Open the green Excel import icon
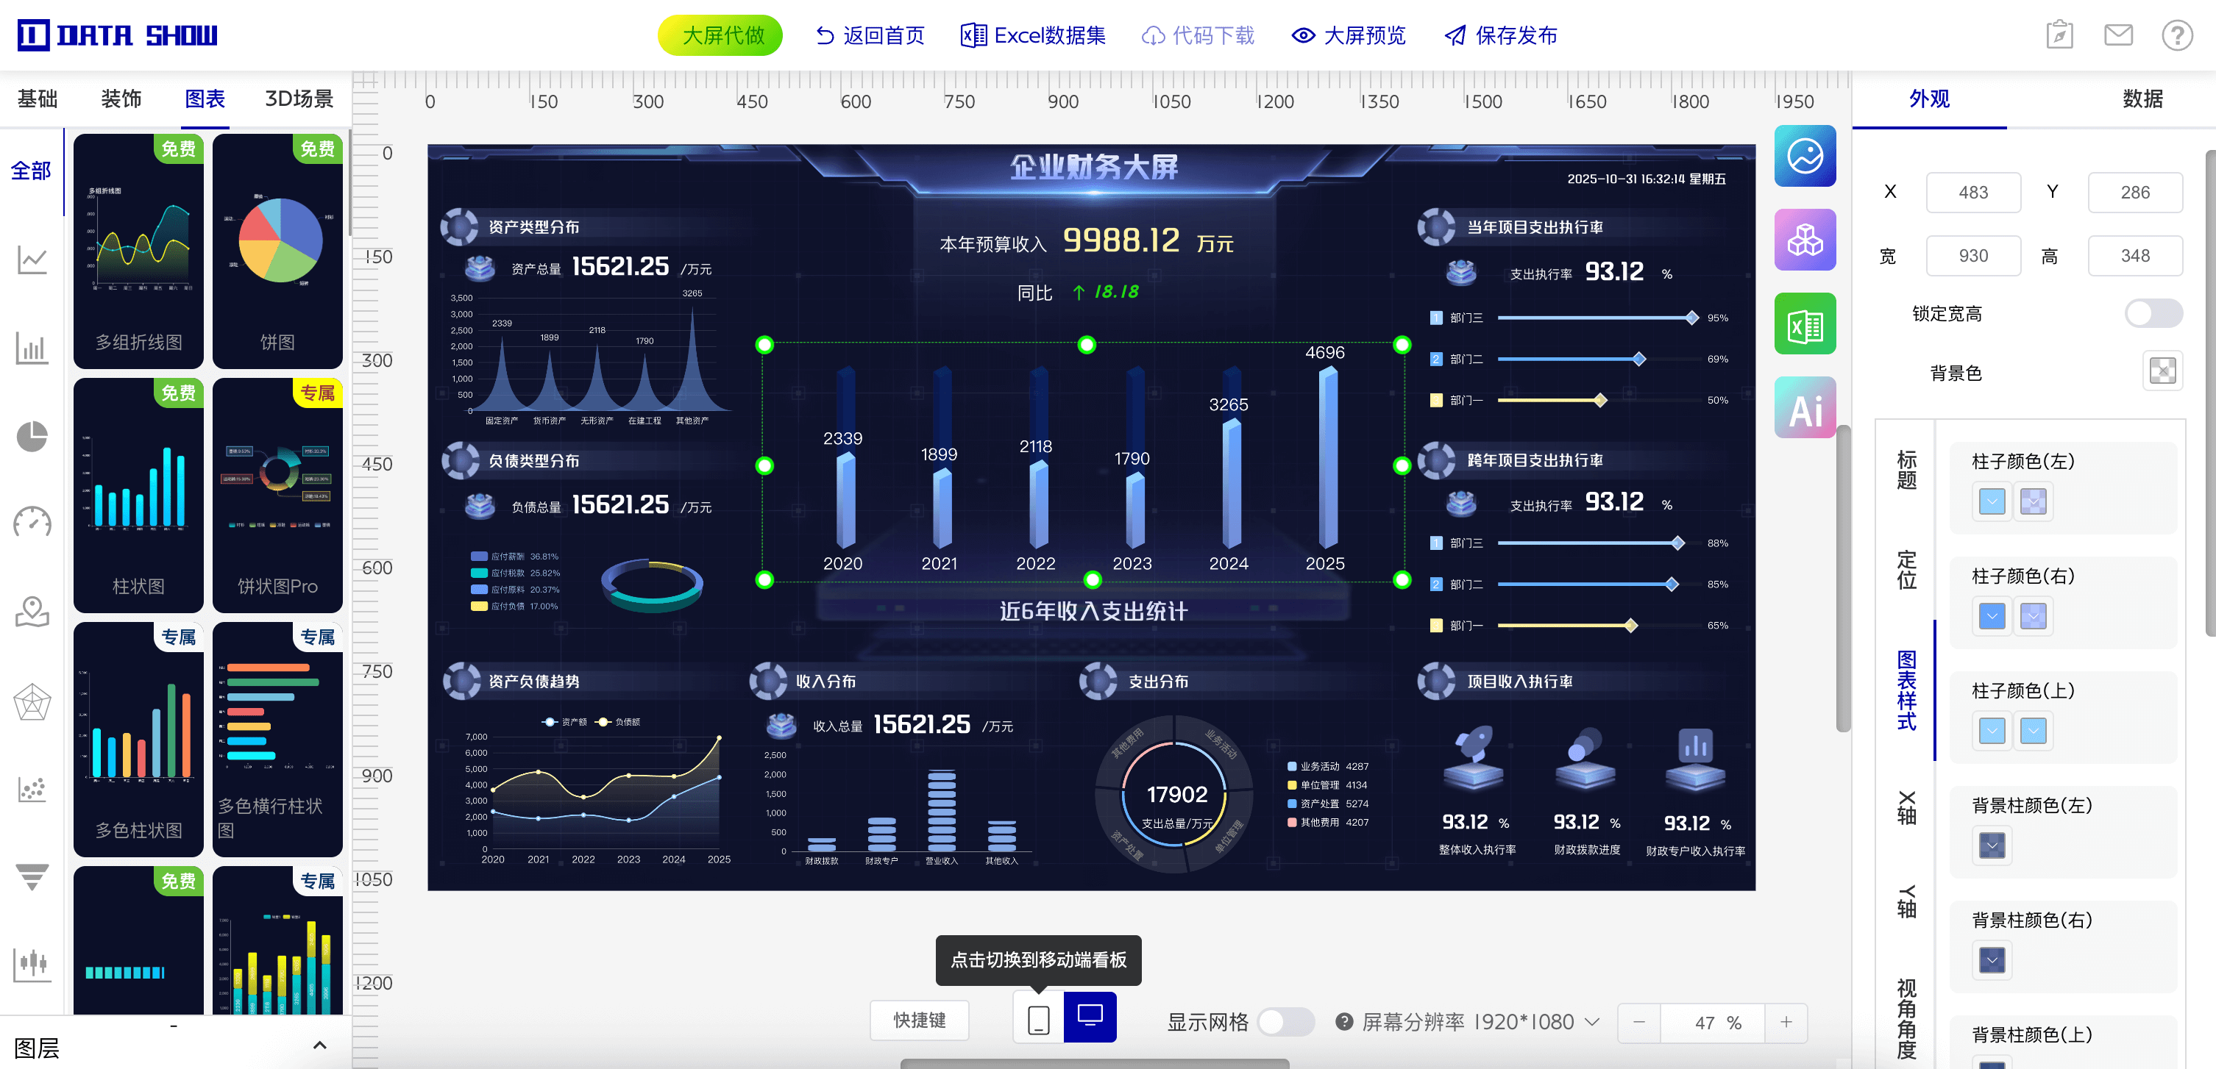The height and width of the screenshot is (1069, 2216). [1804, 324]
